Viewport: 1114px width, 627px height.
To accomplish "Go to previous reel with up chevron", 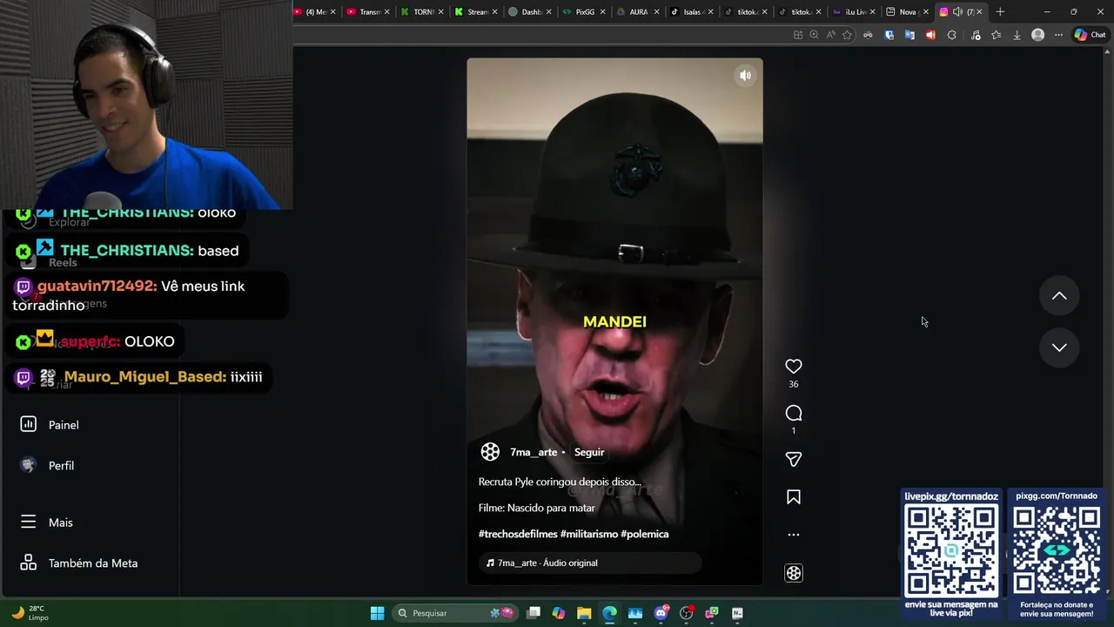I will click(1059, 296).
